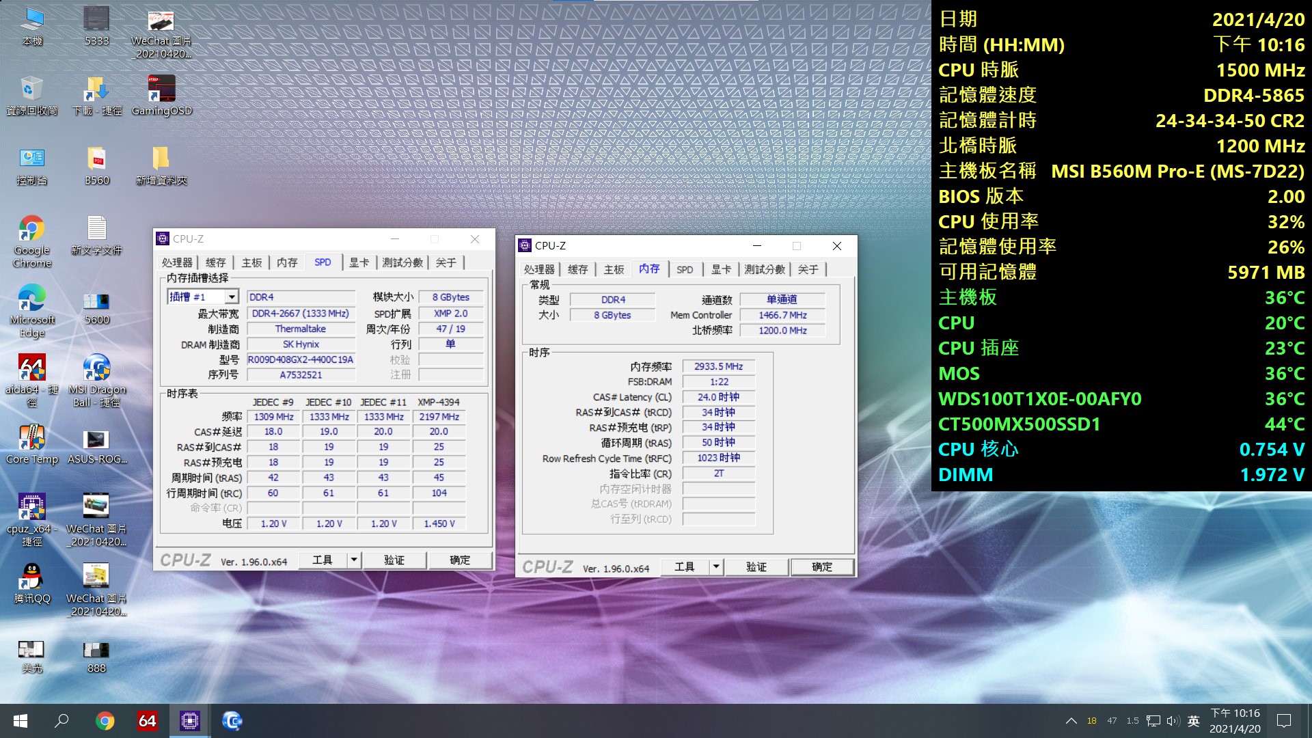Launch Google Chrome from desktop
1312x738 pixels.
click(x=32, y=242)
